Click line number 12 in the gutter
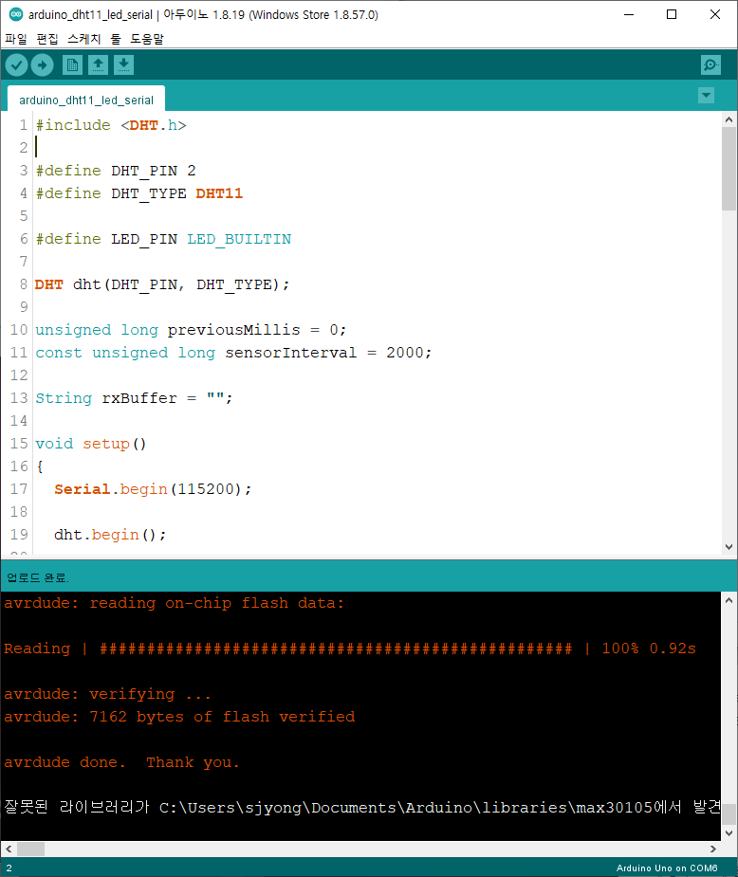738x877 pixels. coord(19,375)
